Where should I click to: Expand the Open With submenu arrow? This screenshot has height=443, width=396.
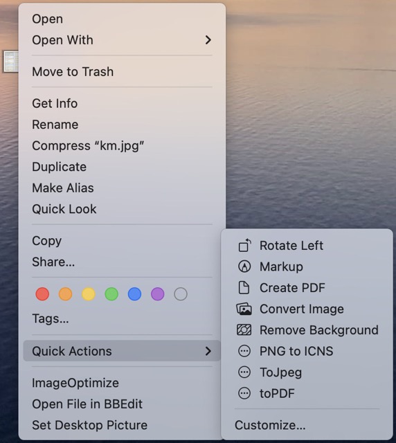click(208, 40)
